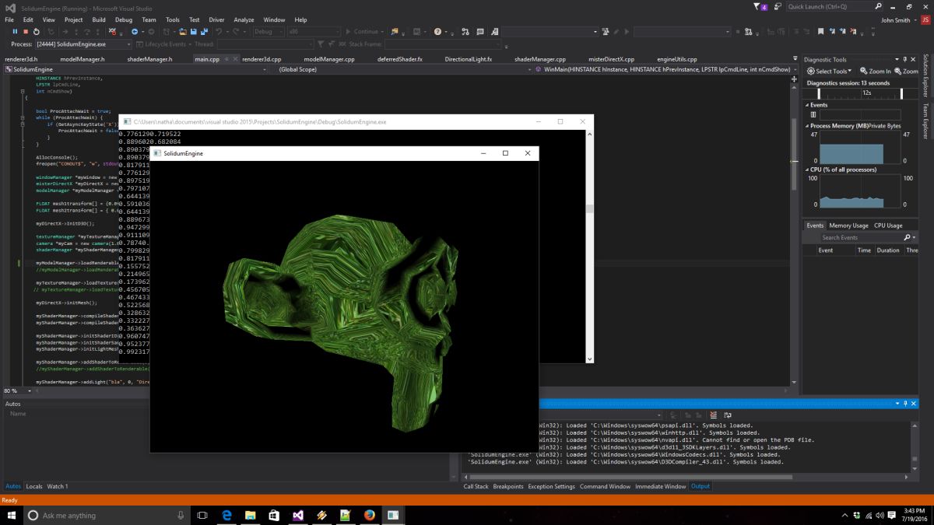Click the search icon in Events filter
Viewport: 934px width, 525px height.
906,237
